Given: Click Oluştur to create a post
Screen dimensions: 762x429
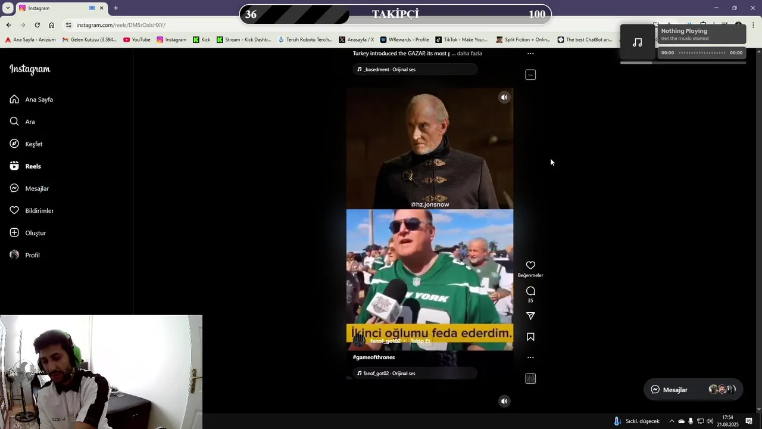Looking at the screenshot, I should click(28, 233).
